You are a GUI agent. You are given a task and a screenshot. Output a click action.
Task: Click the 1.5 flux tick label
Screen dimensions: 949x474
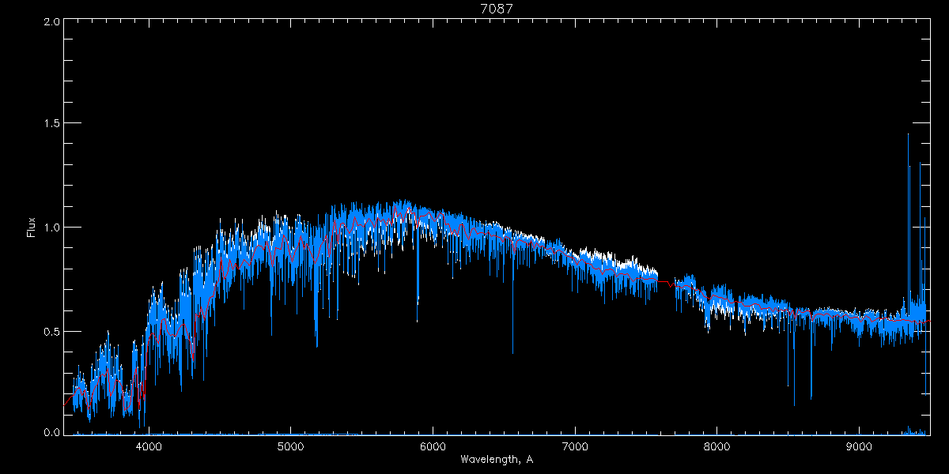(x=52, y=124)
